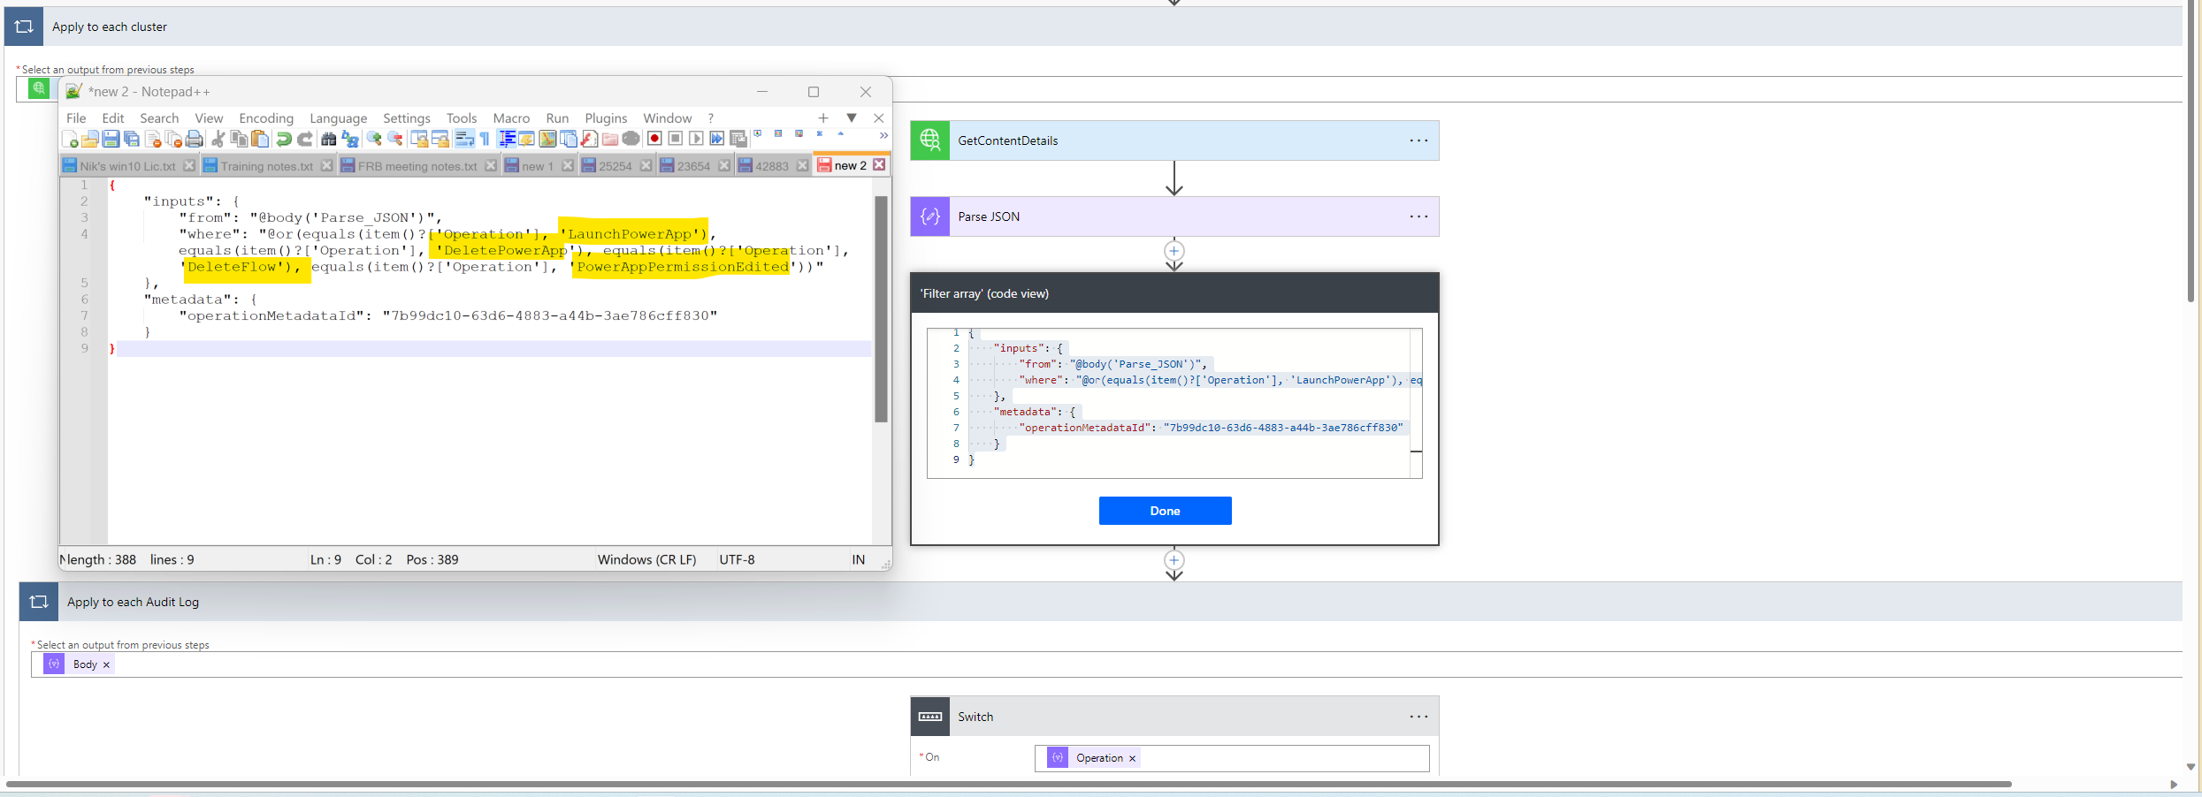Toggle the Indent Guide toolbar button
2202x797 pixels.
pos(507,139)
